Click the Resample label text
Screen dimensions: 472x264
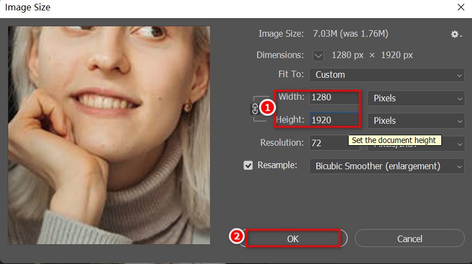277,165
